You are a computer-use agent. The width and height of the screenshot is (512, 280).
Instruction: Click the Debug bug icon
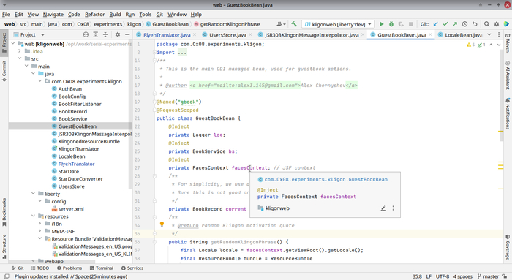click(391, 24)
